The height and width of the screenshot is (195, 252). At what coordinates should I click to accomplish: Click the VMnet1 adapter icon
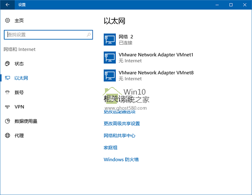point(110,57)
